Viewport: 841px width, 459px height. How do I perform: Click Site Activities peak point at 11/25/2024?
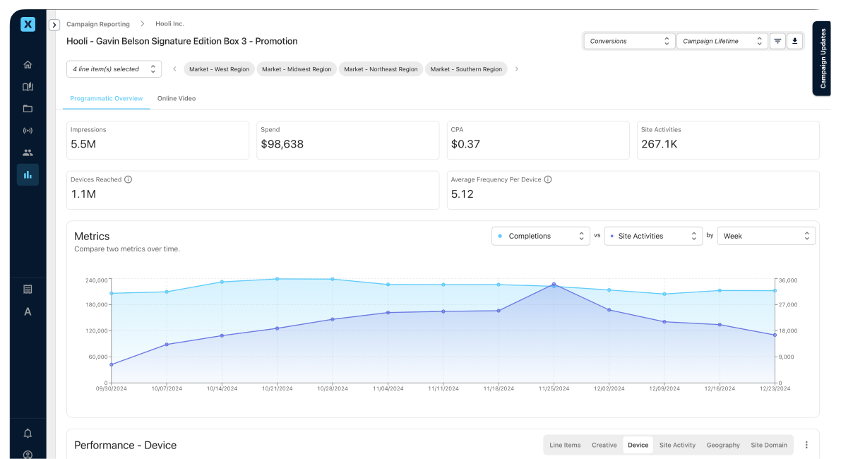(x=554, y=284)
